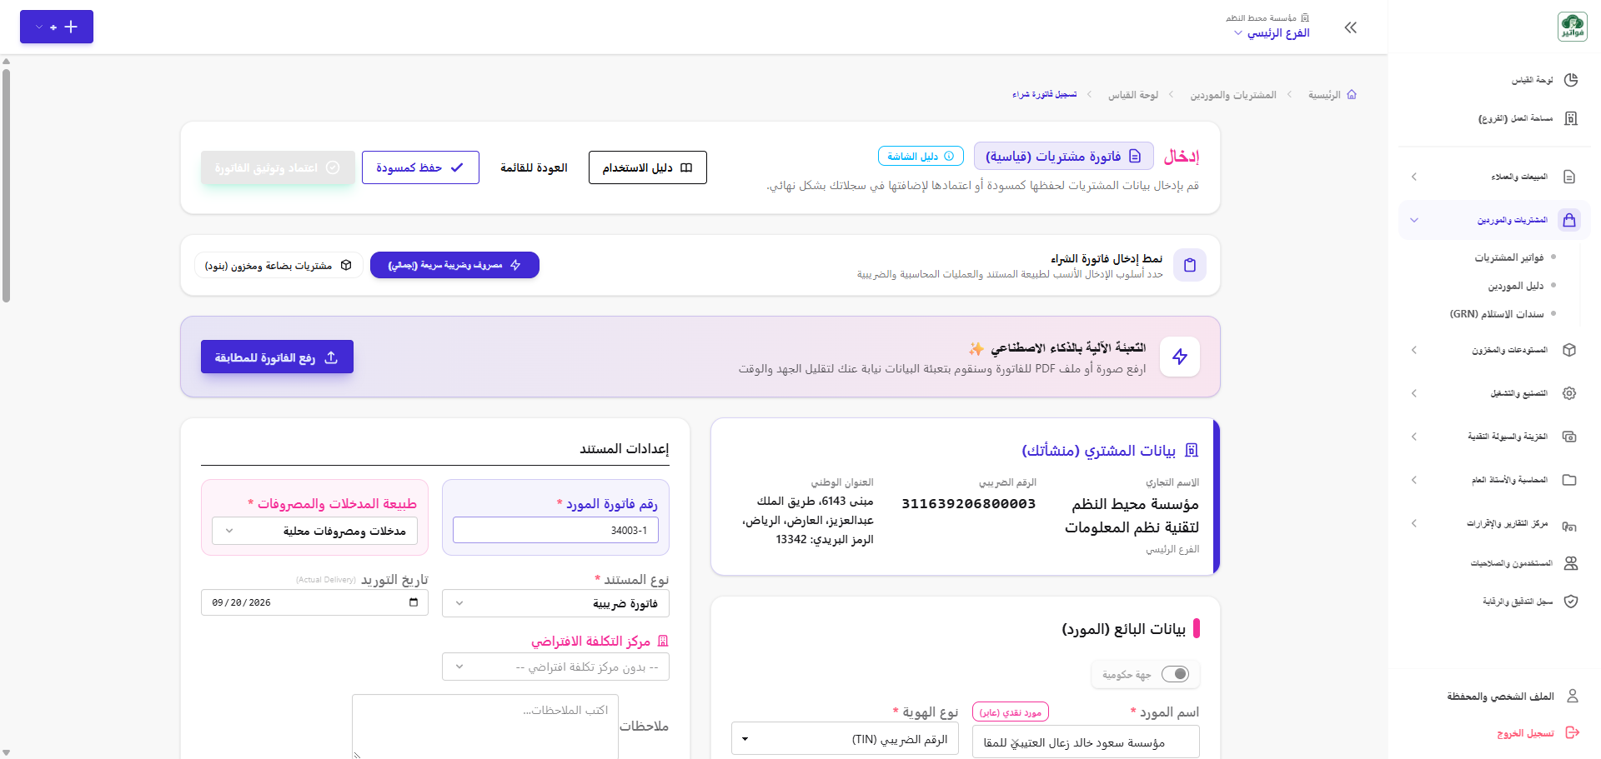The width and height of the screenshot is (1601, 759).
Task: Toggle the جهة حكومية switch
Action: coord(1176,674)
